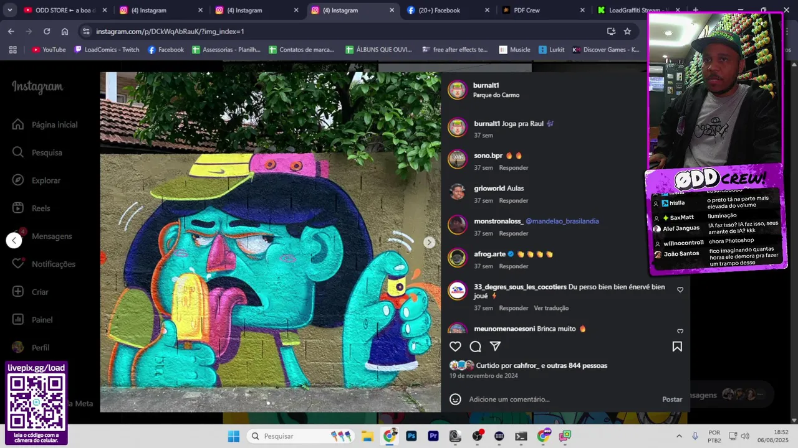Open Reels in Instagram sidebar
The image size is (798, 448).
tap(31, 208)
